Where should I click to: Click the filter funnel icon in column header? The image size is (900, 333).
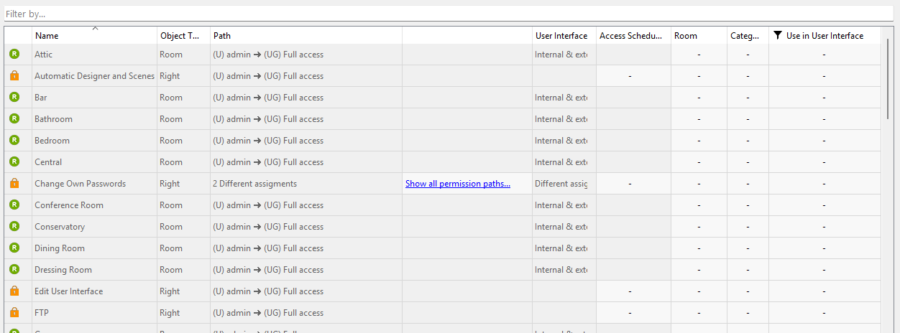coord(777,35)
